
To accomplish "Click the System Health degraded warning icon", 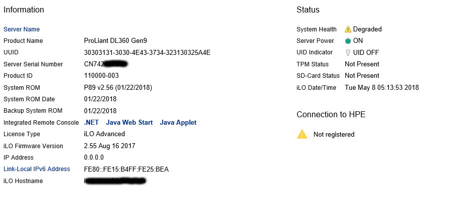I will click(348, 29).
